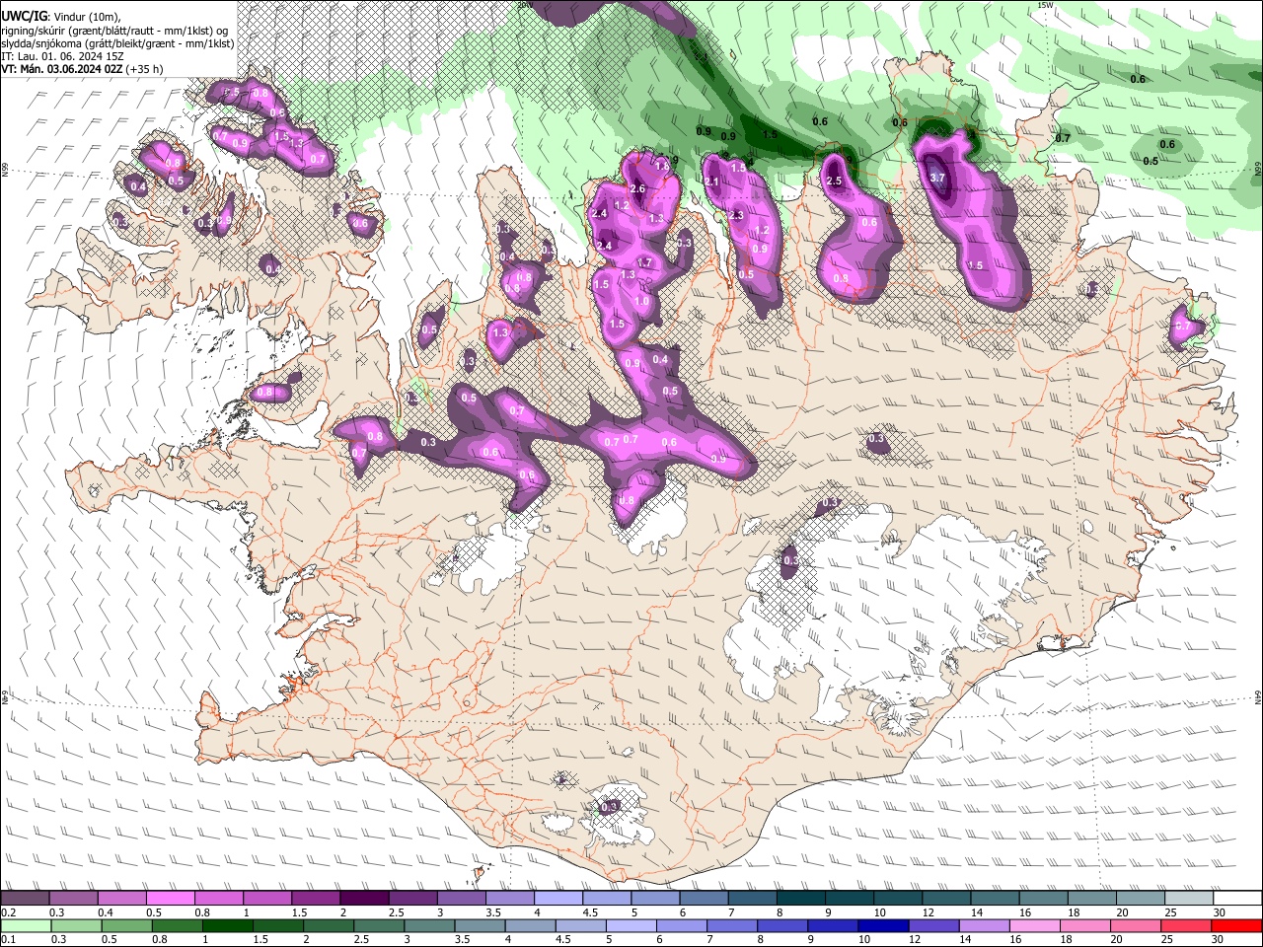
Task: Select deep blue swatch labeled 10 in lower legend
Action: [883, 925]
